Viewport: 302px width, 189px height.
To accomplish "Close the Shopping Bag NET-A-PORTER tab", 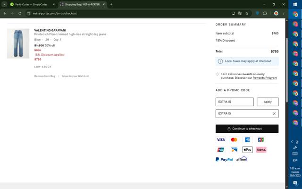I will (104, 4).
